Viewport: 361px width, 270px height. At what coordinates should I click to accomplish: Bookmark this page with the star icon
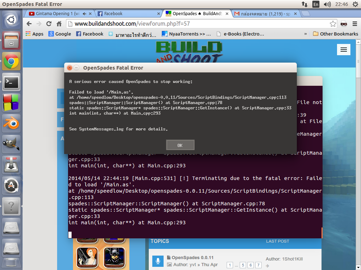333,24
